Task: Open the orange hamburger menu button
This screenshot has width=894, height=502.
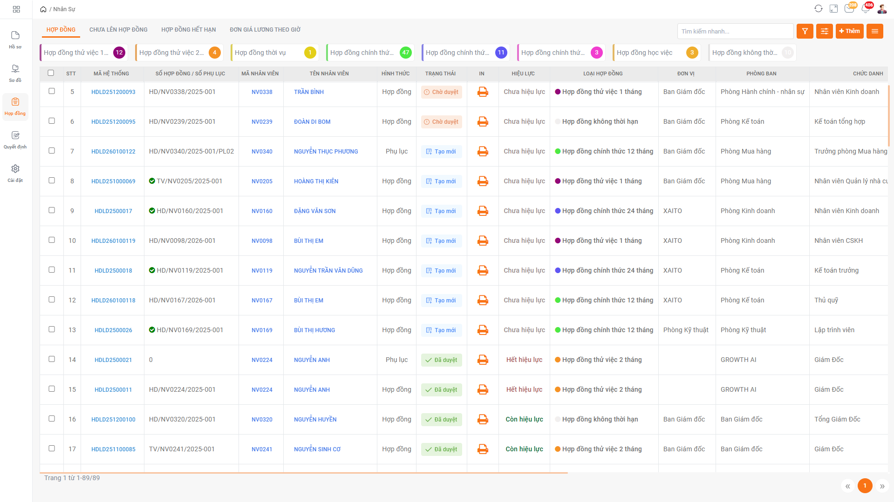Action: (x=874, y=31)
